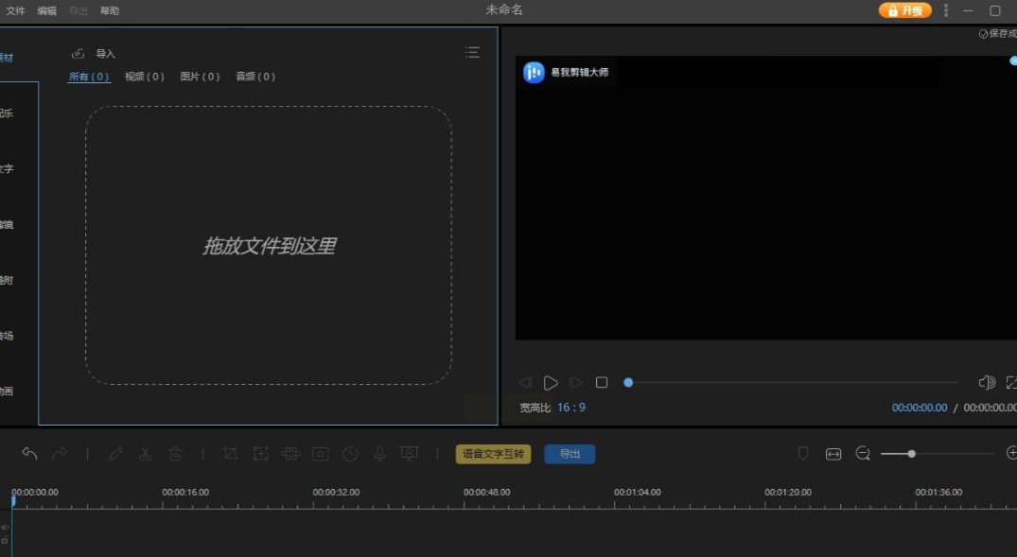Click the 拖放文件到这里 drop area

(x=269, y=246)
